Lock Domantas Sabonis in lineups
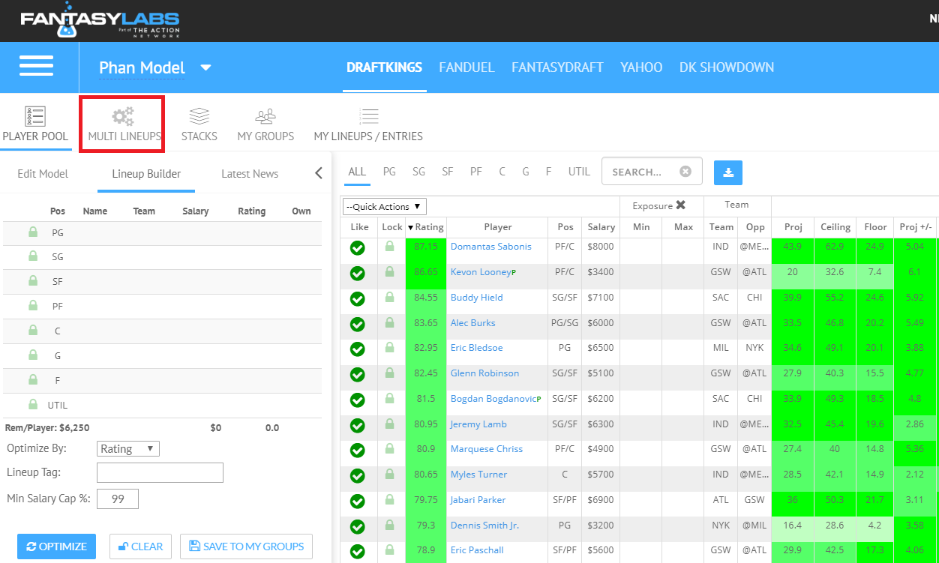This screenshot has width=939, height=563. (x=388, y=247)
